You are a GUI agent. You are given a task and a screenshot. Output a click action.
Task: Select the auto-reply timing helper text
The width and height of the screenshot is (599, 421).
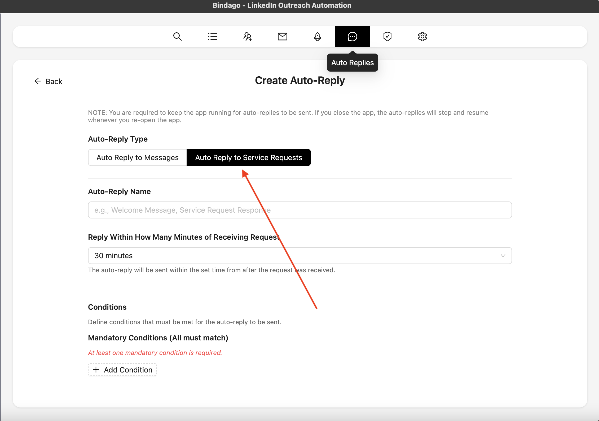pyautogui.click(x=212, y=270)
